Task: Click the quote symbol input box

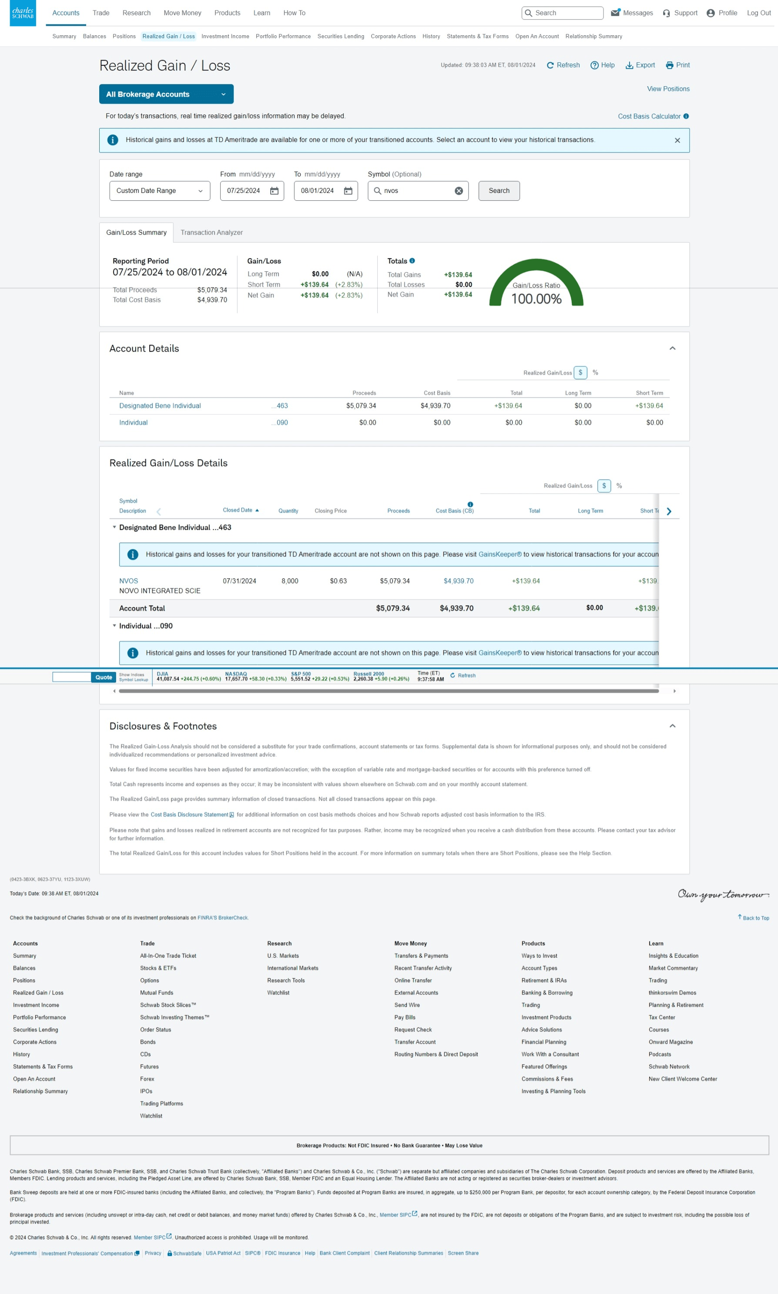Action: tap(72, 677)
